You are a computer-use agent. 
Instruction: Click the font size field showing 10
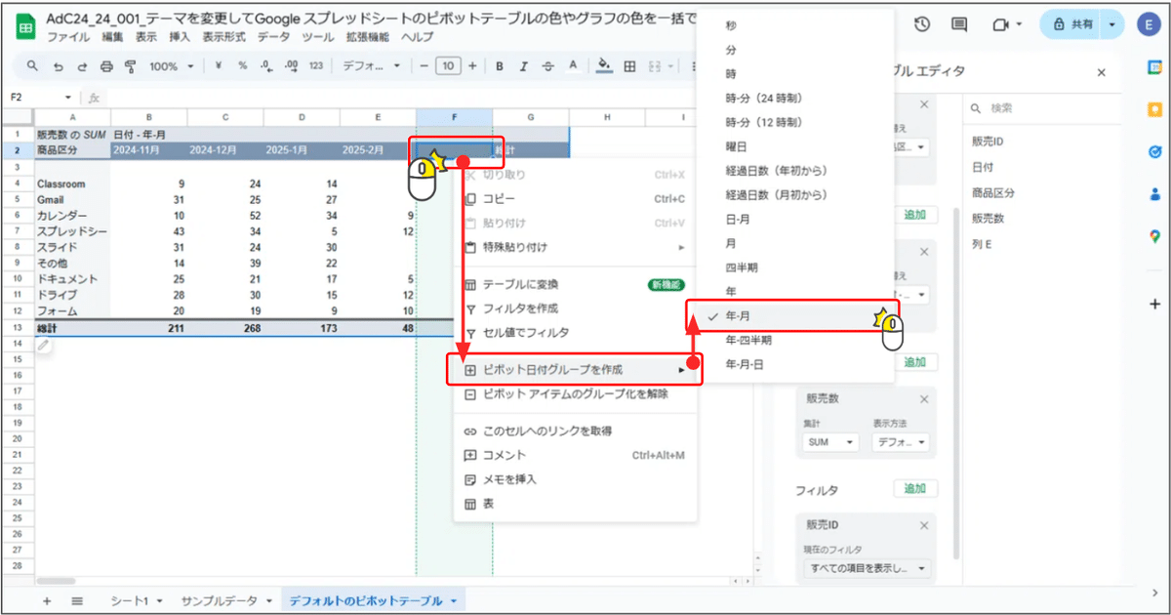[448, 66]
